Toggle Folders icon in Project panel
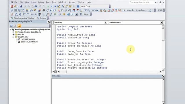Image resolution: width=185 pixels, height=104 pixels. click(19, 26)
